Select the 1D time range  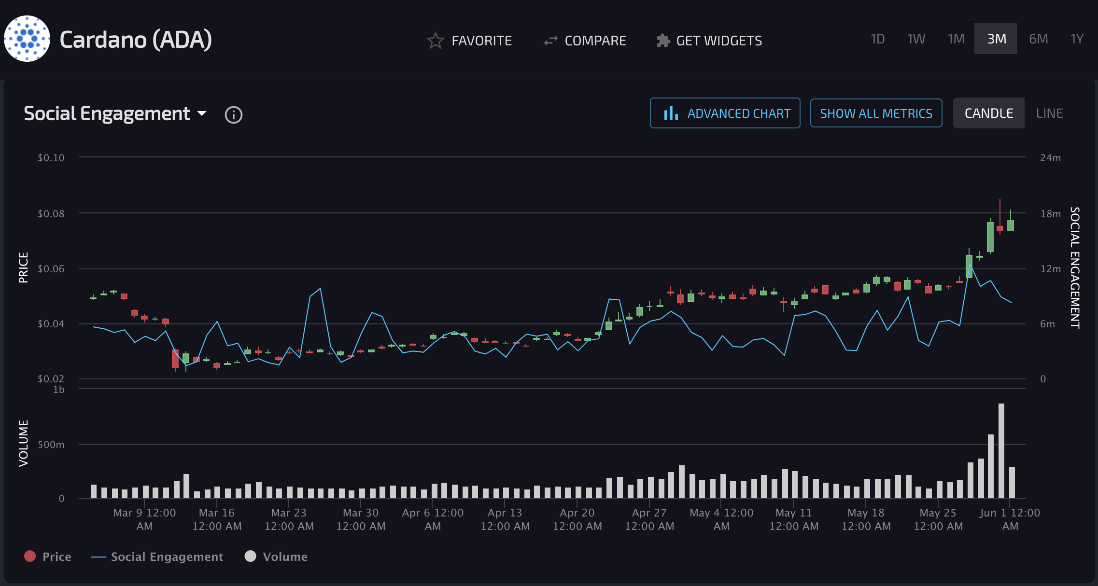click(877, 39)
